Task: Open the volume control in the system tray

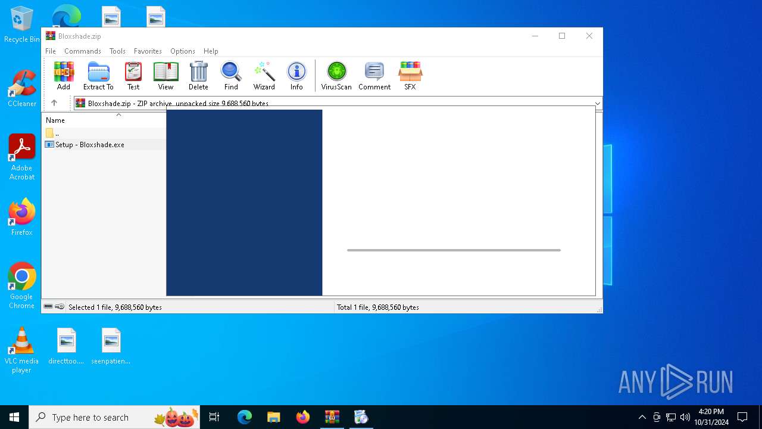Action: (x=685, y=417)
